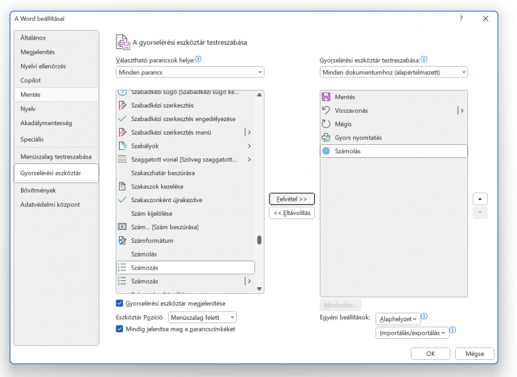
Task: Click the command list scroll-up arrow
Action: [x=259, y=95]
